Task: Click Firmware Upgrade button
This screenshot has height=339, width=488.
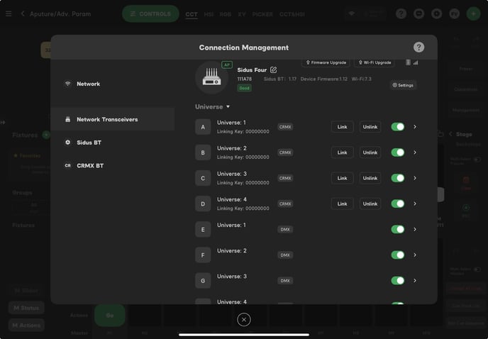Action: click(x=326, y=62)
